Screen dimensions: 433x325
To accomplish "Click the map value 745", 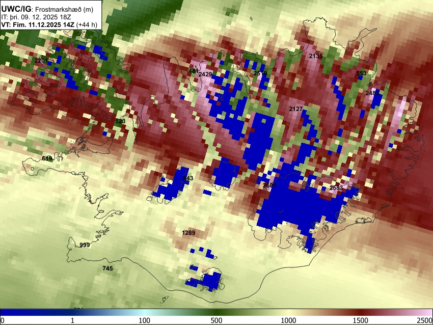I will pyautogui.click(x=107, y=268).
